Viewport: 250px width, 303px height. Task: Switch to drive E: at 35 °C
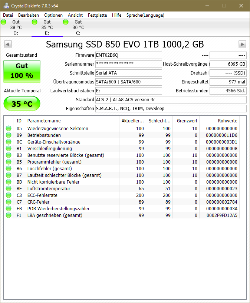(47, 27)
